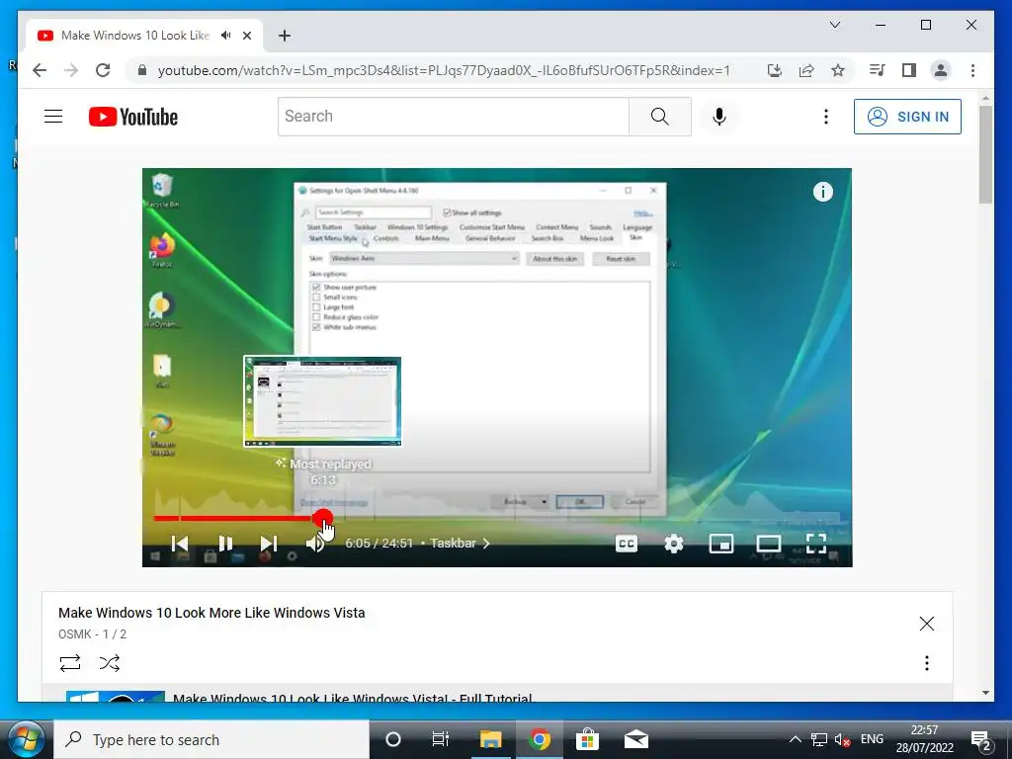
Task: Click the seek preview thumbnail
Action: [x=323, y=401]
